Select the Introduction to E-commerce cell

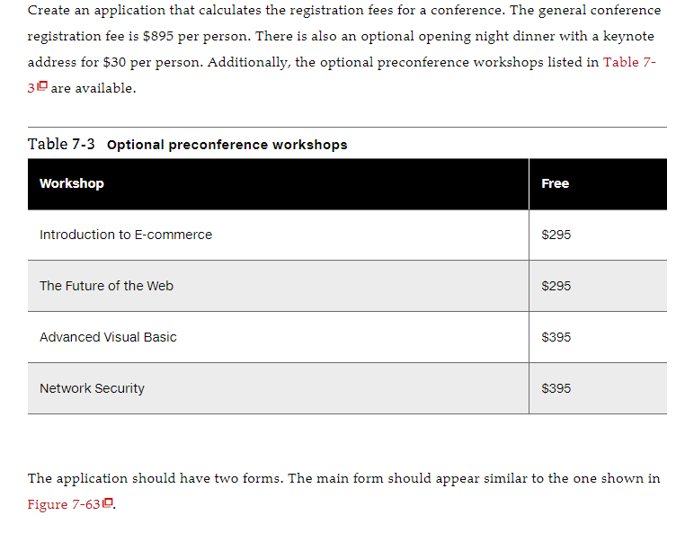pos(278,235)
